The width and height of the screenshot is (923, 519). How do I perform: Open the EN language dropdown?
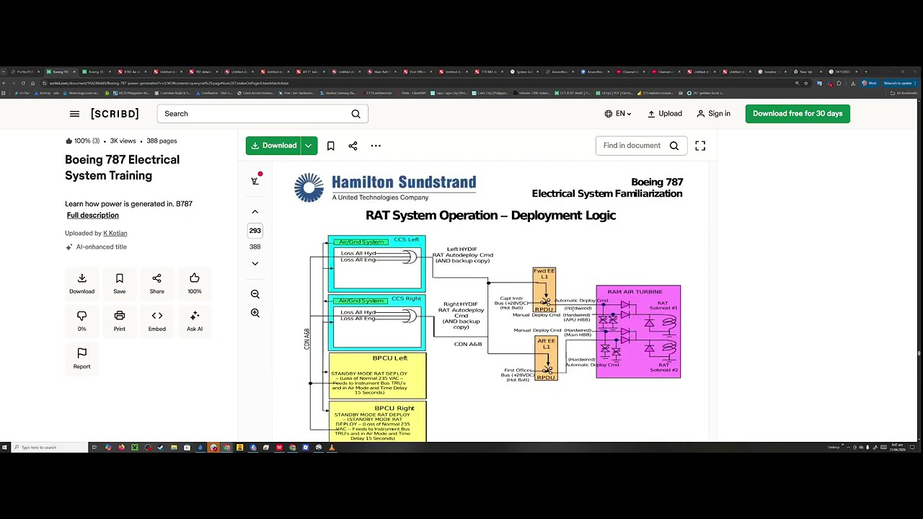point(618,114)
